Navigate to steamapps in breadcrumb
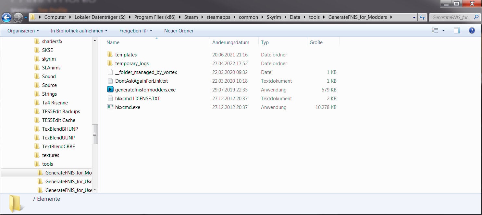482x215 pixels. [x=218, y=17]
